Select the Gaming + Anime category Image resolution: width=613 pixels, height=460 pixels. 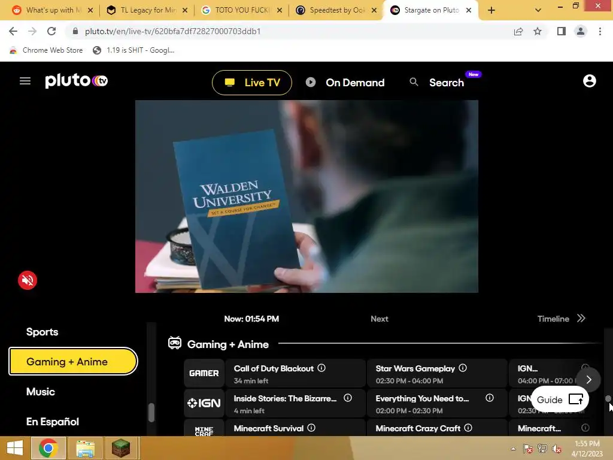click(73, 361)
